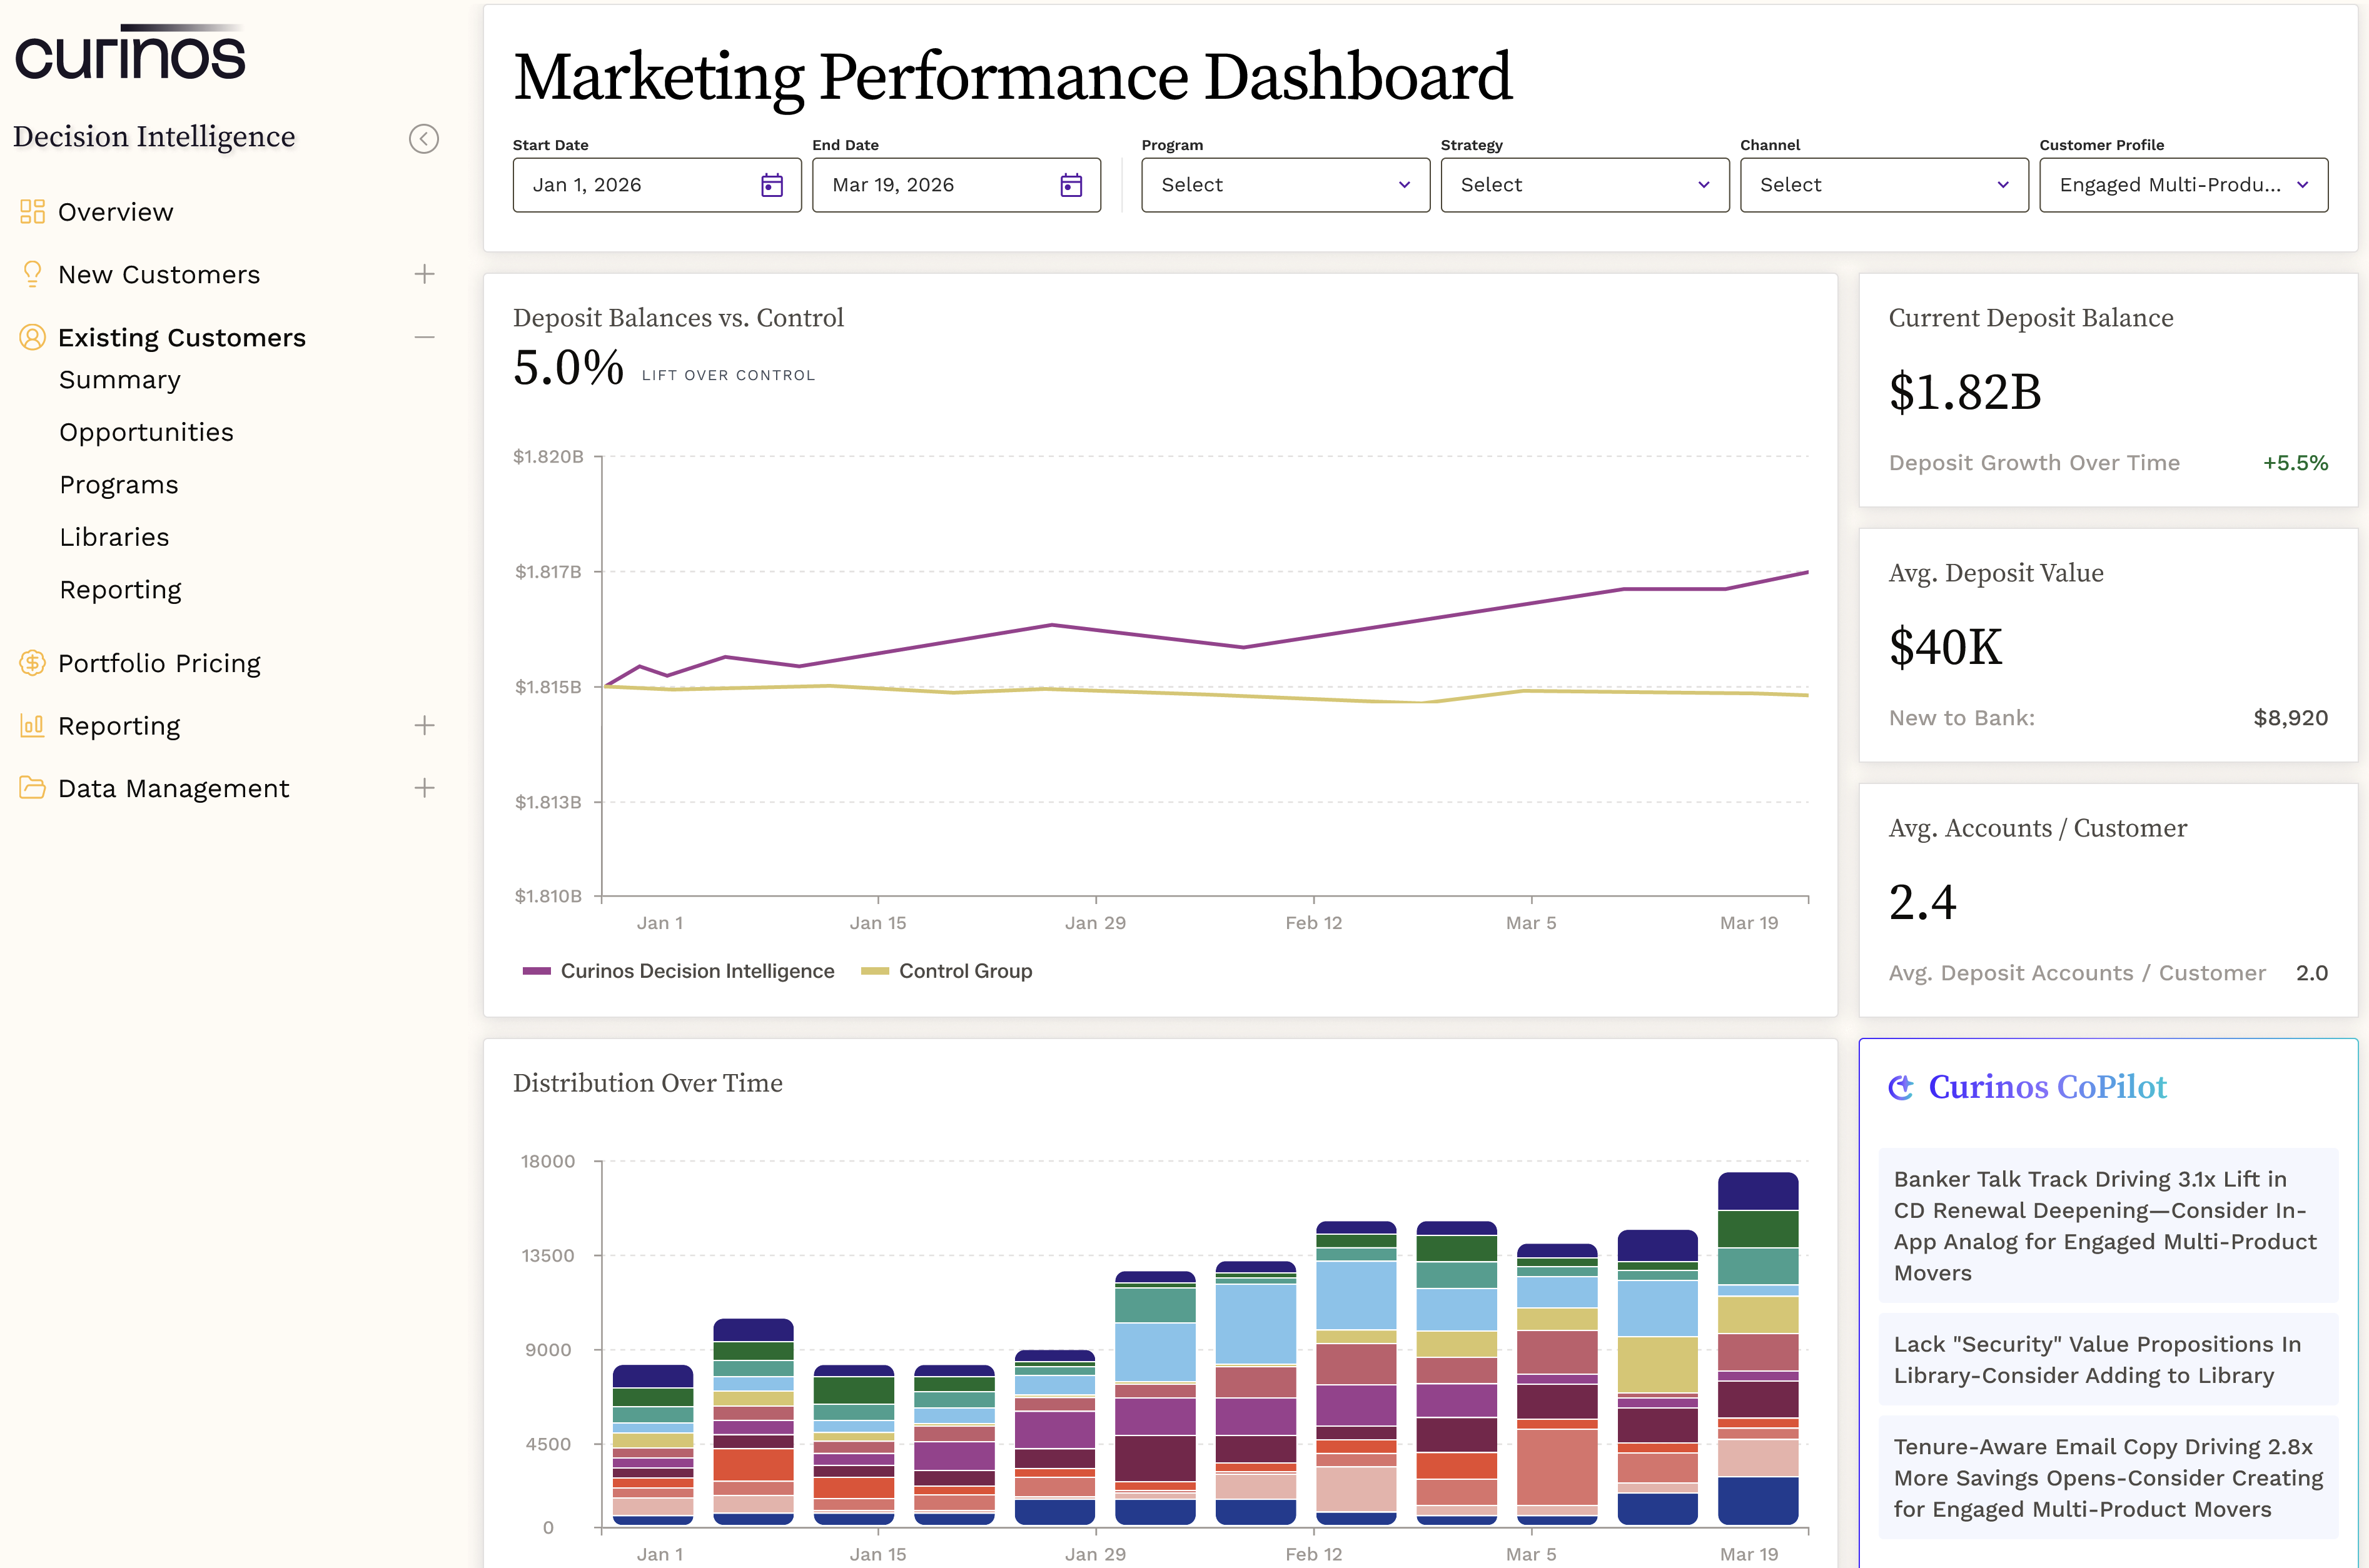Click the $40K avg deposit value
2369x1568 pixels.
1945,647
